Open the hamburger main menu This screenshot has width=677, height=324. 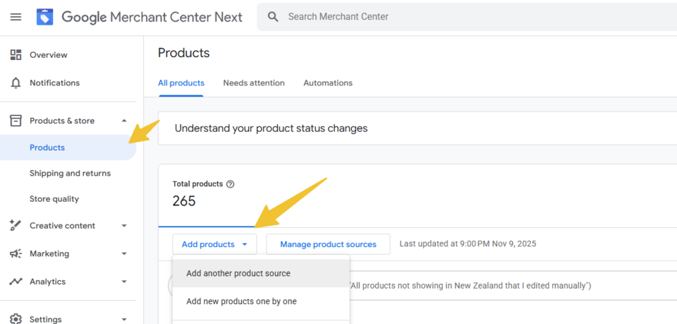click(16, 17)
